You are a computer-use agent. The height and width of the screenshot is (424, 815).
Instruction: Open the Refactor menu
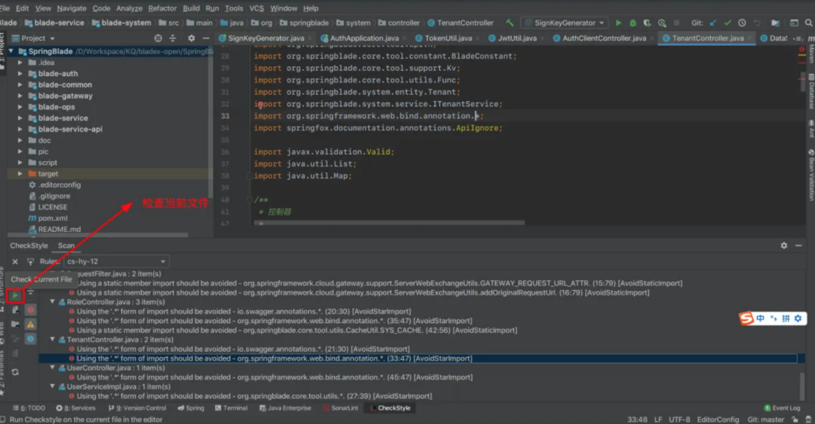162,8
